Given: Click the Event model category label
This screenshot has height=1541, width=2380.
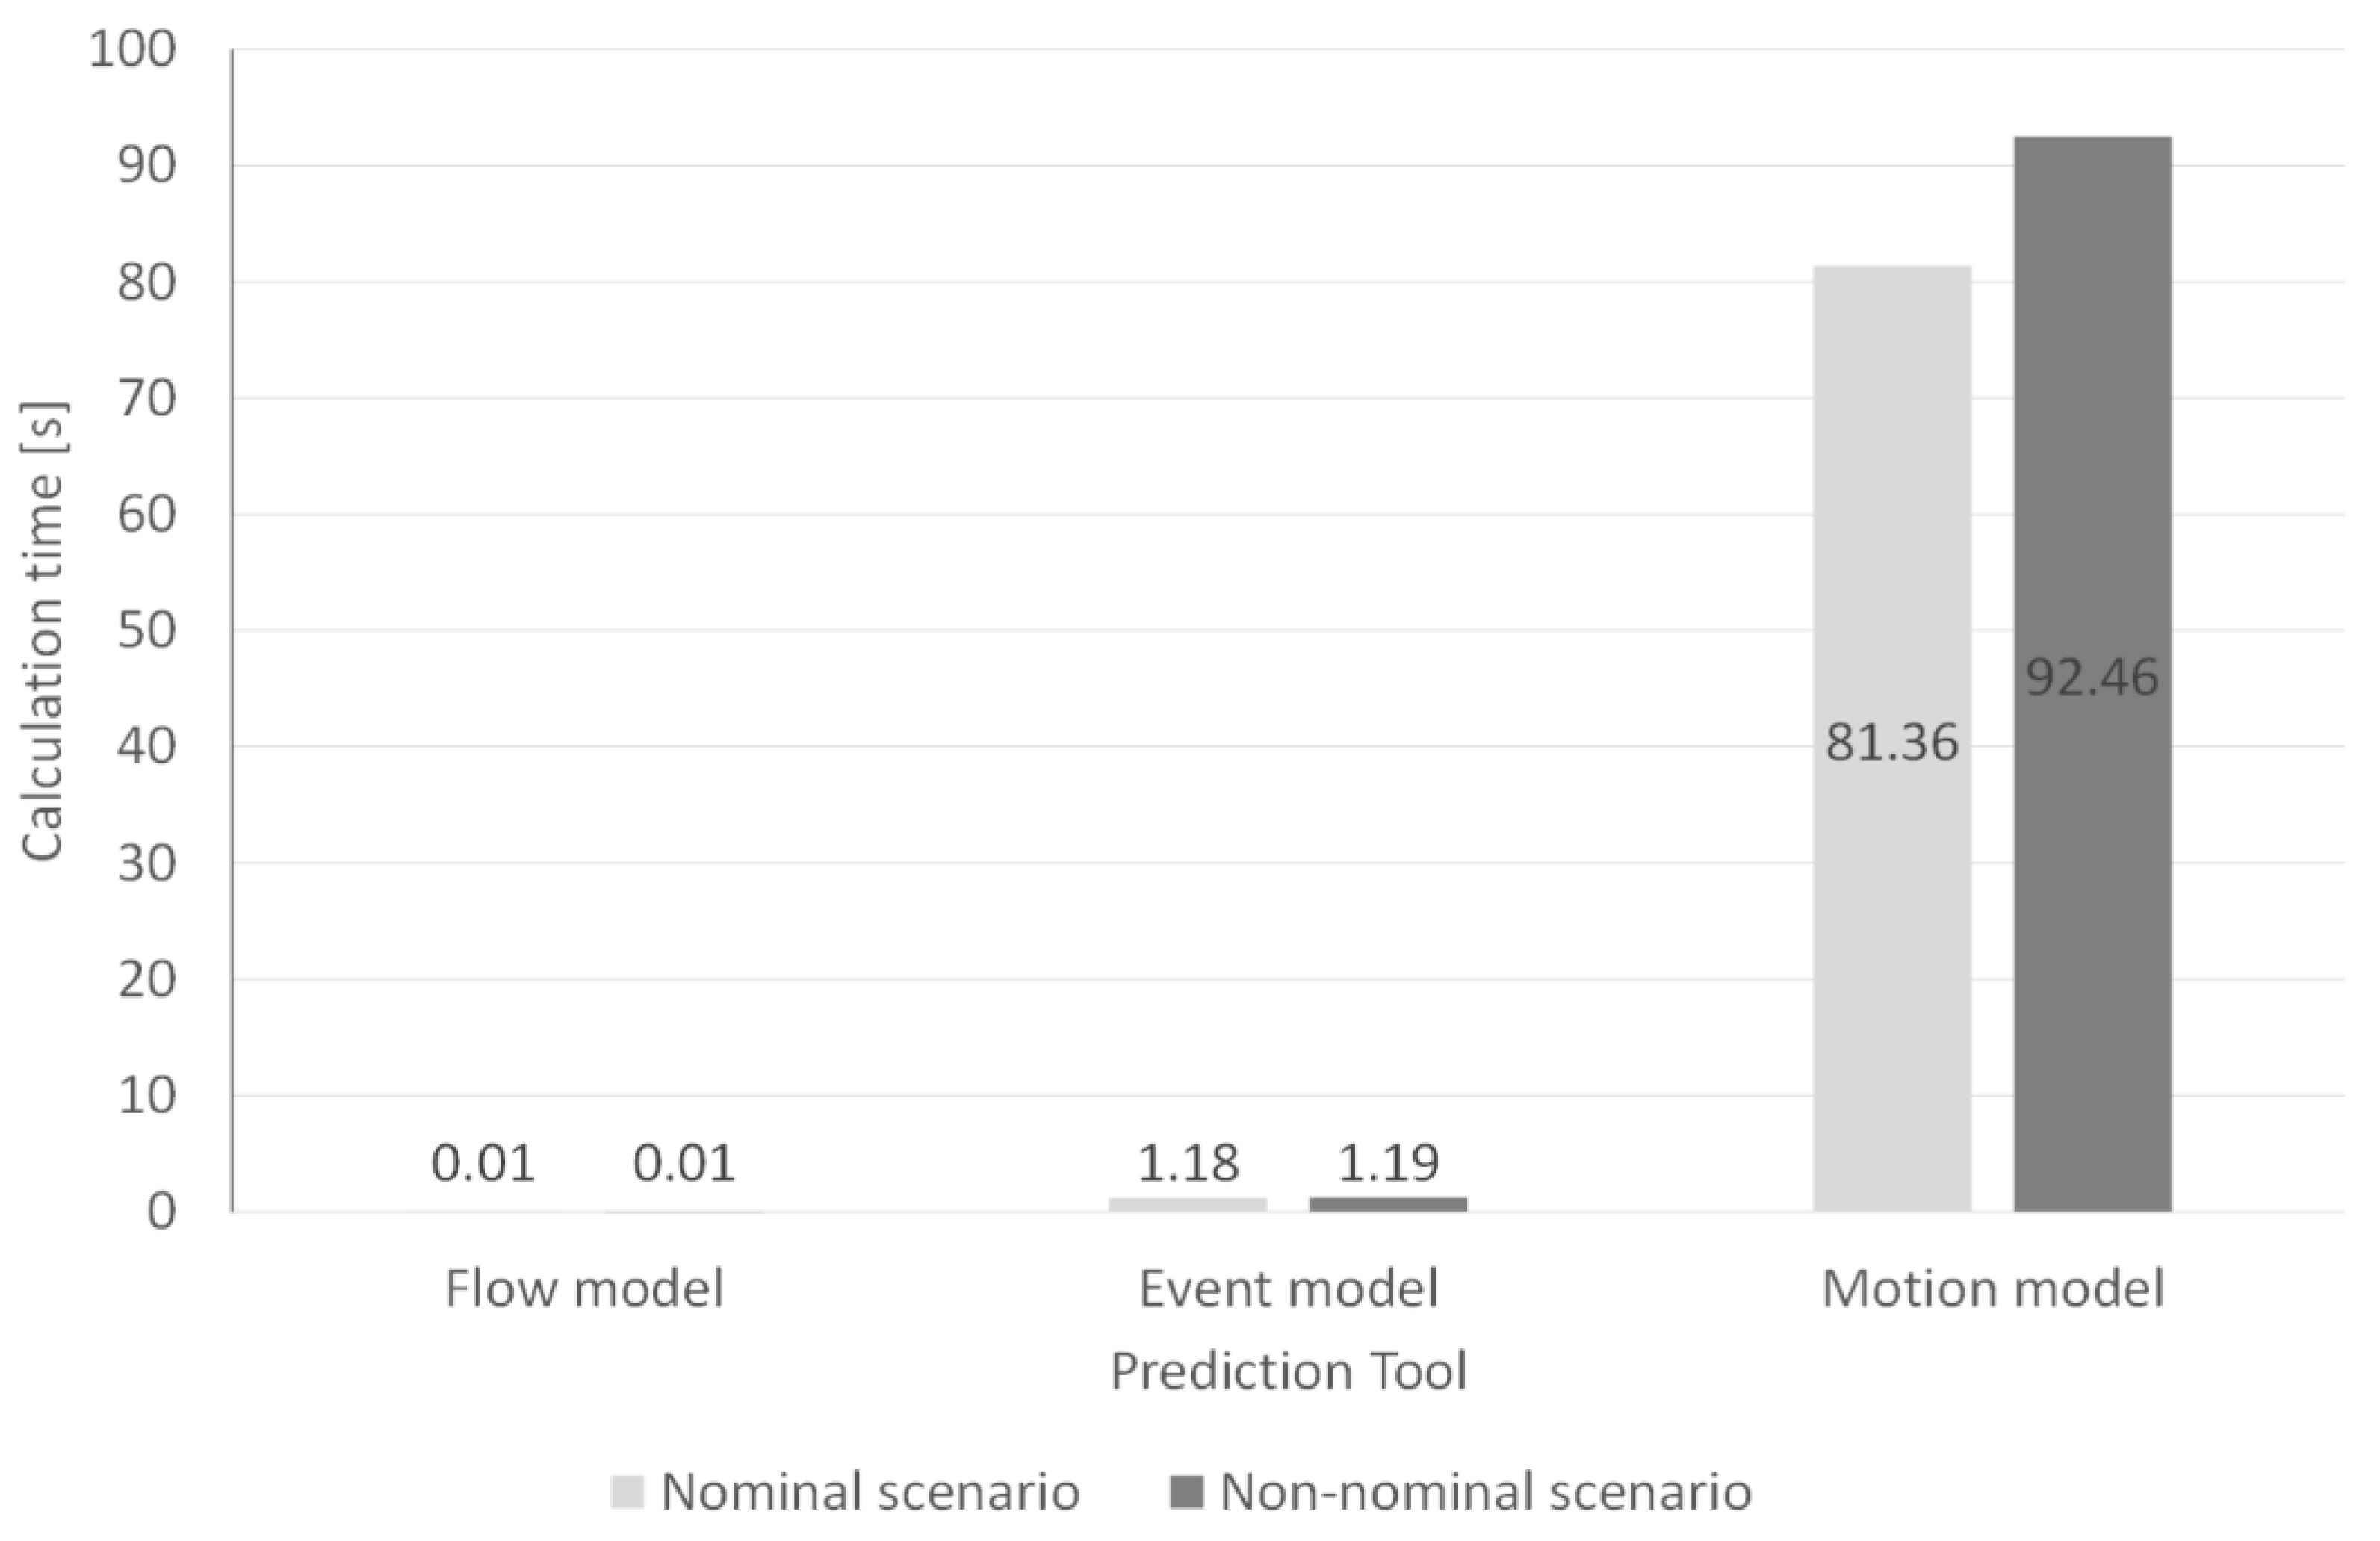Looking at the screenshot, I should tap(1288, 1289).
